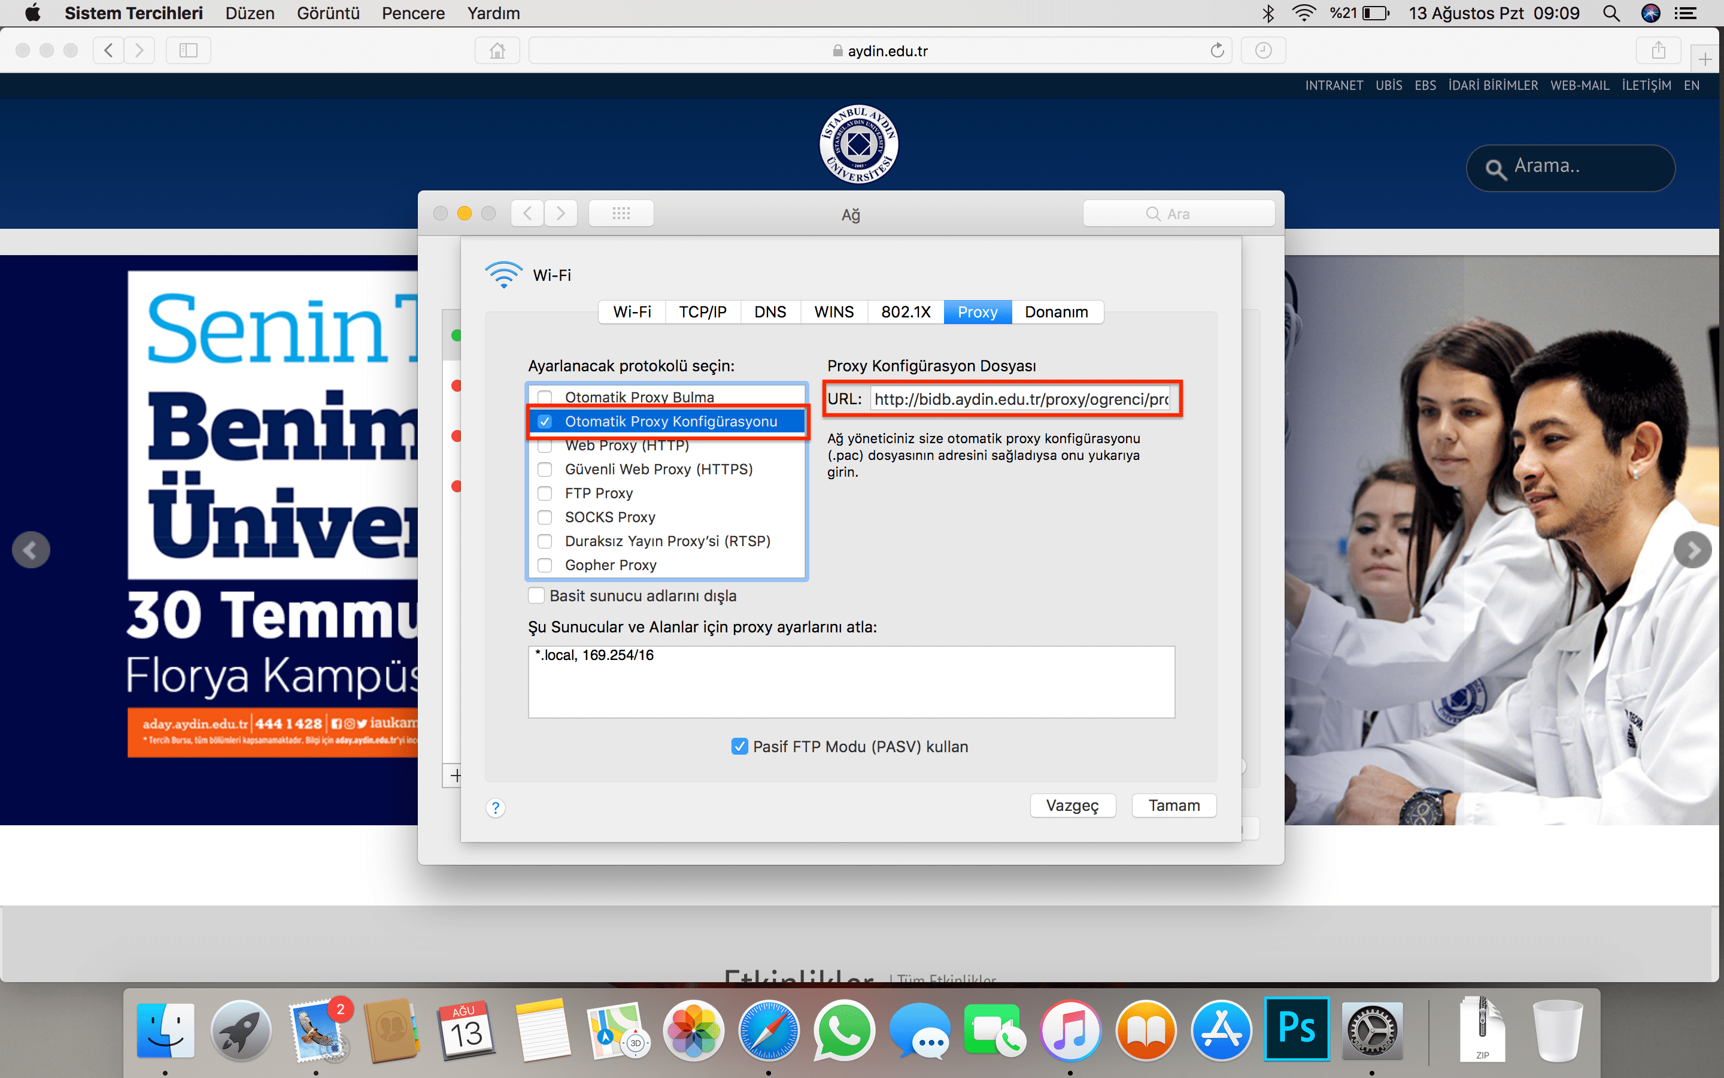The width and height of the screenshot is (1724, 1078).
Task: Open Photoshop in Dock
Action: [x=1297, y=1029]
